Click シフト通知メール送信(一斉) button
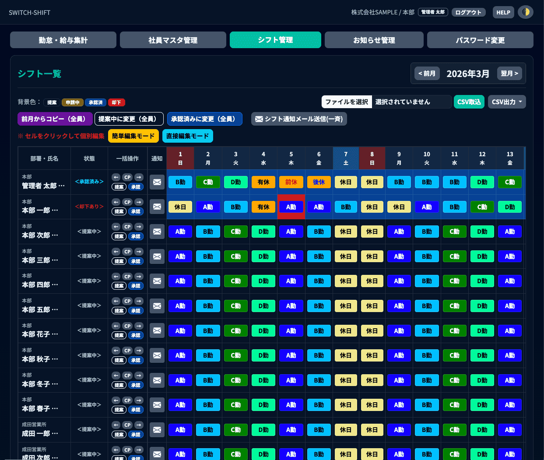 (x=299, y=119)
